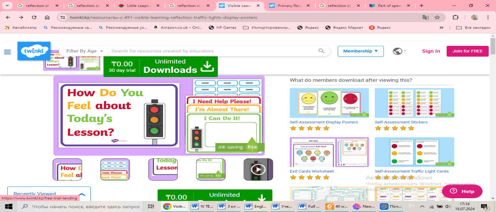Screen dimensions: 496x212
Task: Close the Visible Learn tab
Action: coord(259,6)
